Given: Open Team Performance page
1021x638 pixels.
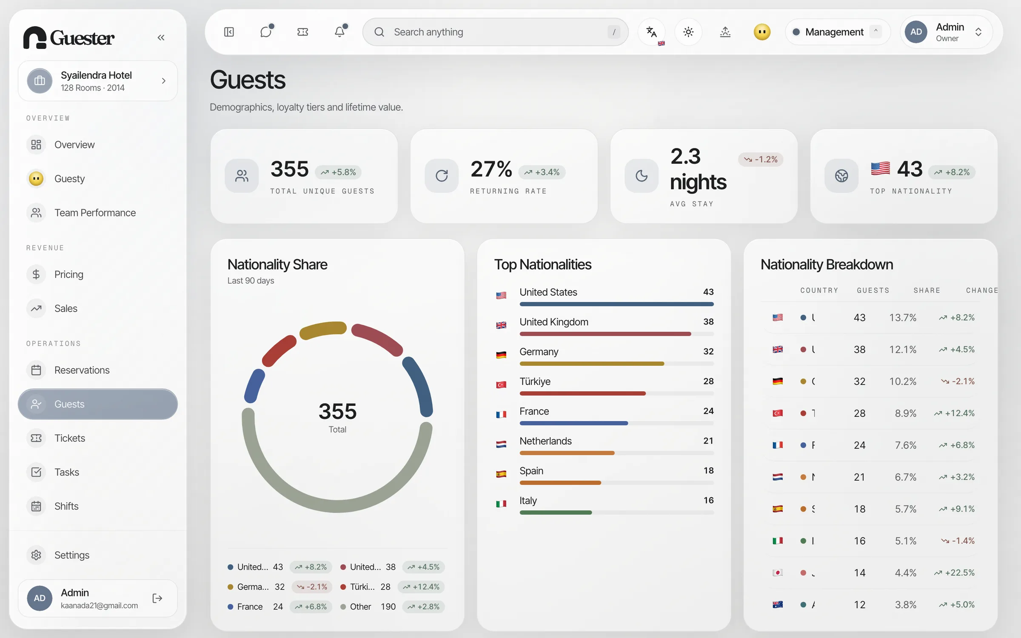Looking at the screenshot, I should 98,213.
